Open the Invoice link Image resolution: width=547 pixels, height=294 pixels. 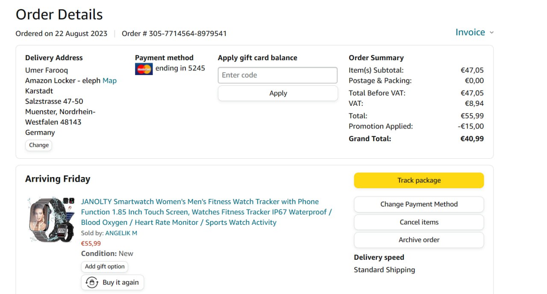pos(470,32)
